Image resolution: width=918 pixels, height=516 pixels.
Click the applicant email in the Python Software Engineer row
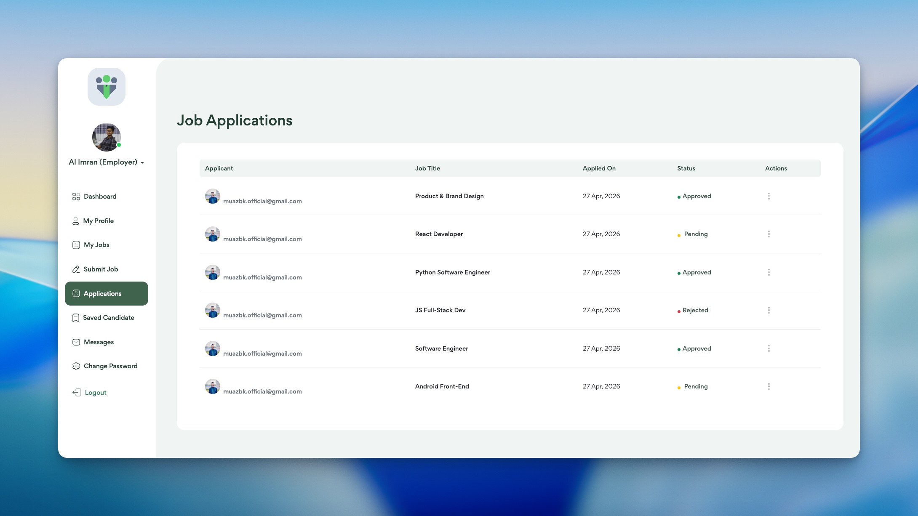[x=262, y=277]
